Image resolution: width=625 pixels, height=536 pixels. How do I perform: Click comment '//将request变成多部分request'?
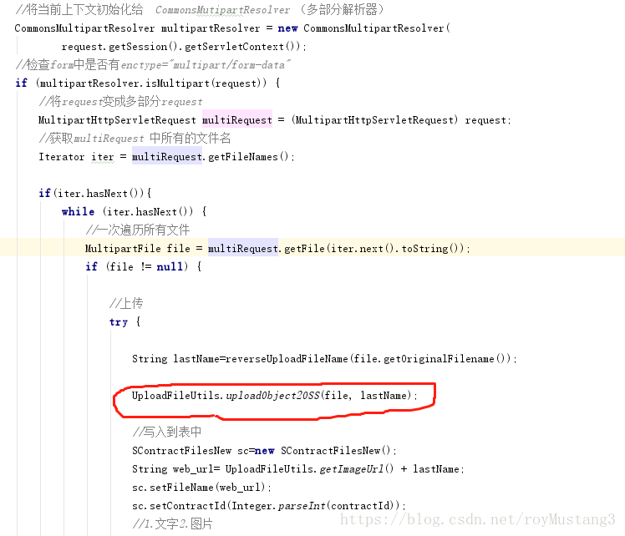pyautogui.click(x=121, y=102)
